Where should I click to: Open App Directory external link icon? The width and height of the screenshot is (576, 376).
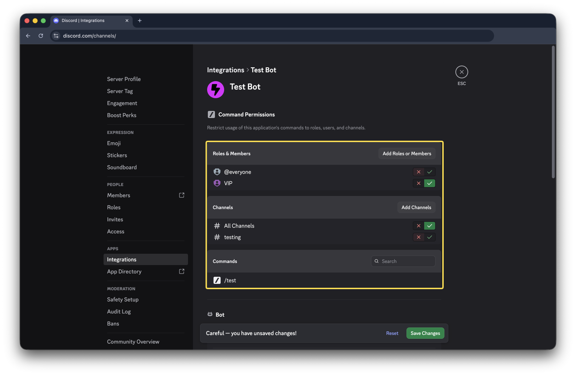pyautogui.click(x=182, y=271)
